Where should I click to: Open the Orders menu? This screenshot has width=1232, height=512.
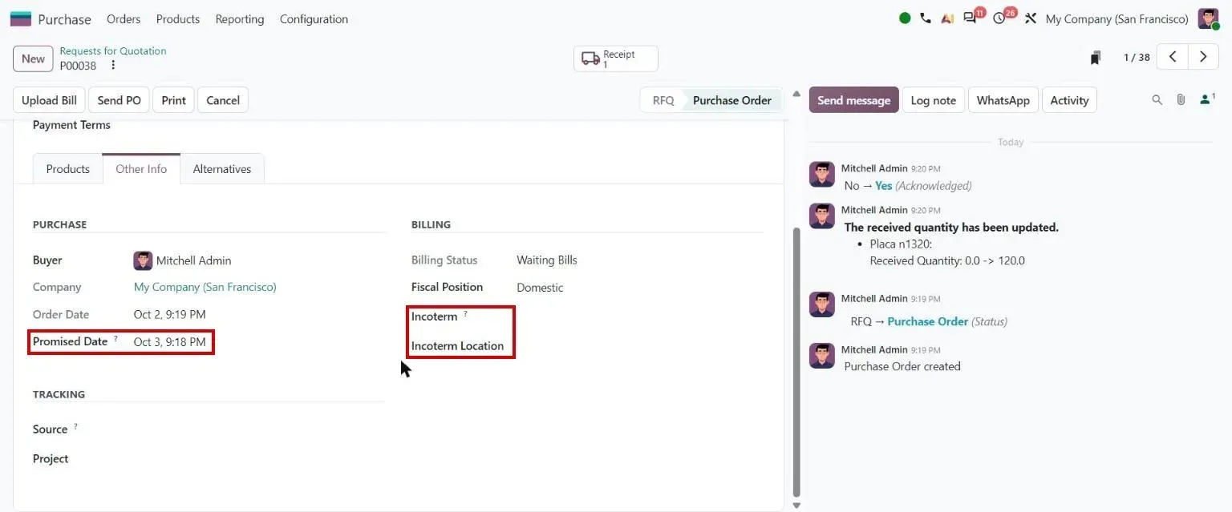click(124, 18)
